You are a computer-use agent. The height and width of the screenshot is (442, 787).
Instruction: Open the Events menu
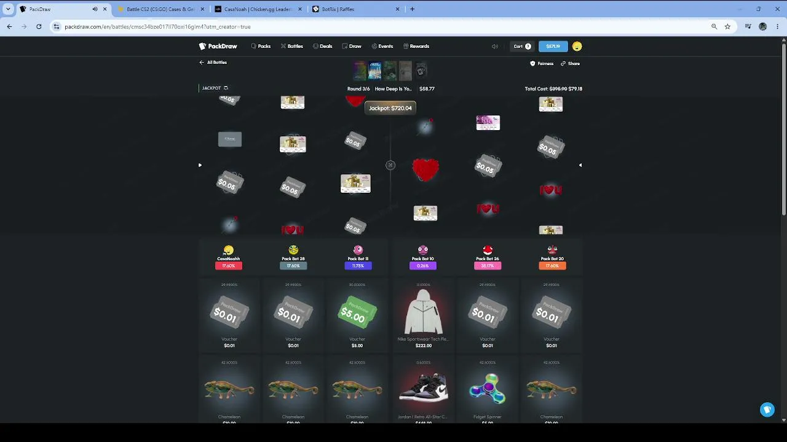(x=381, y=46)
